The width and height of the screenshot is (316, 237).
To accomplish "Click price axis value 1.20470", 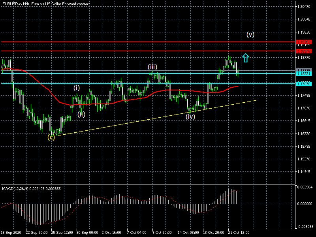I will click(304, 7).
